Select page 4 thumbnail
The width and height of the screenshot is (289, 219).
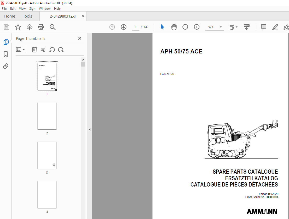47,194
